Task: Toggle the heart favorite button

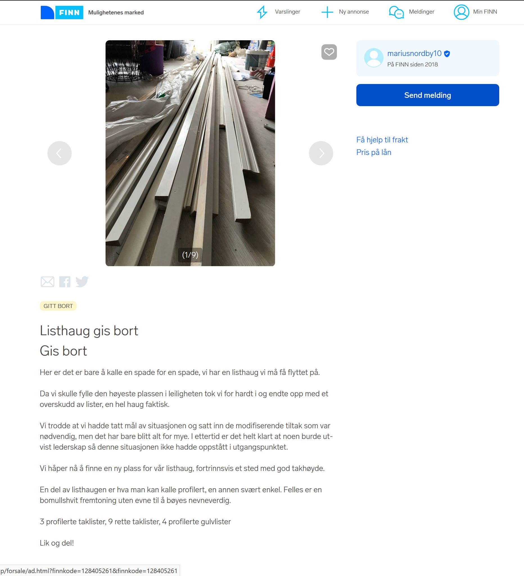Action: click(x=329, y=52)
